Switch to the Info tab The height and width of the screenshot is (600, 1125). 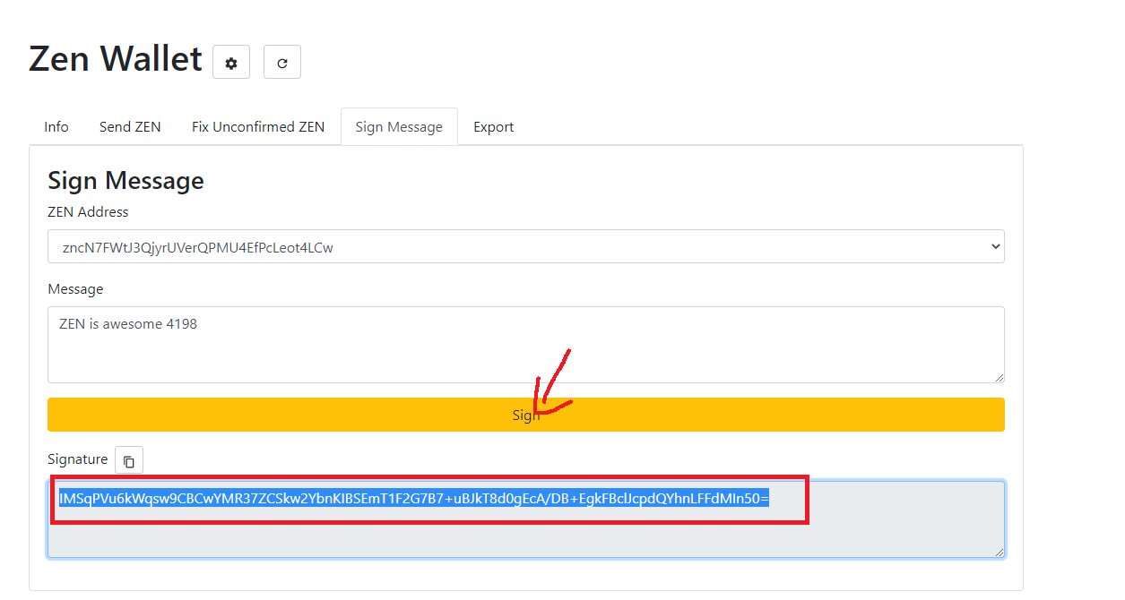pyautogui.click(x=56, y=126)
